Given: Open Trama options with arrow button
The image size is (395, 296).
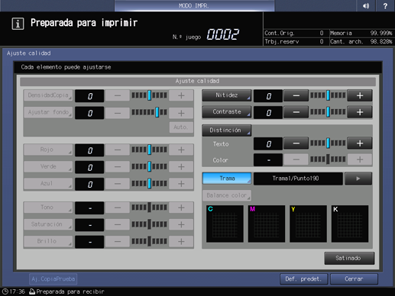Looking at the screenshot, I should 358,179.
